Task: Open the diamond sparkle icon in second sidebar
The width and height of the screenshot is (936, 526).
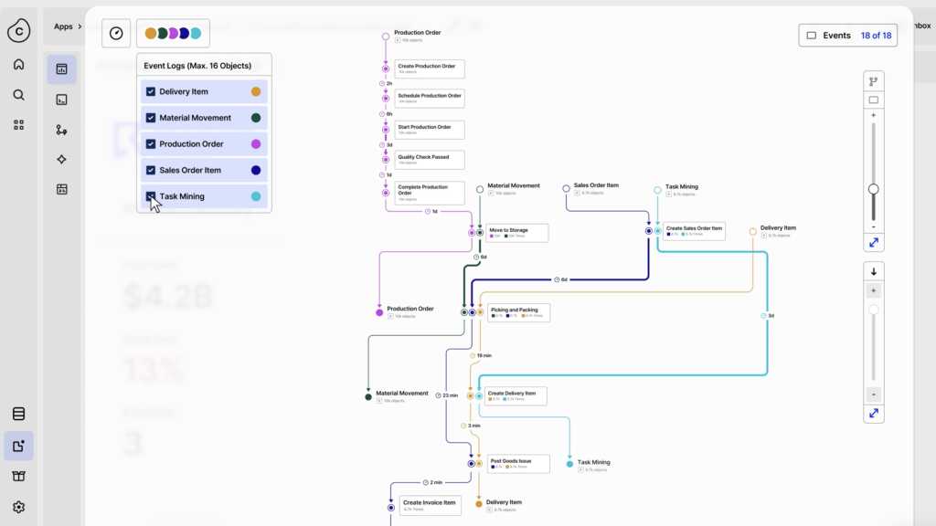Action: [61, 159]
